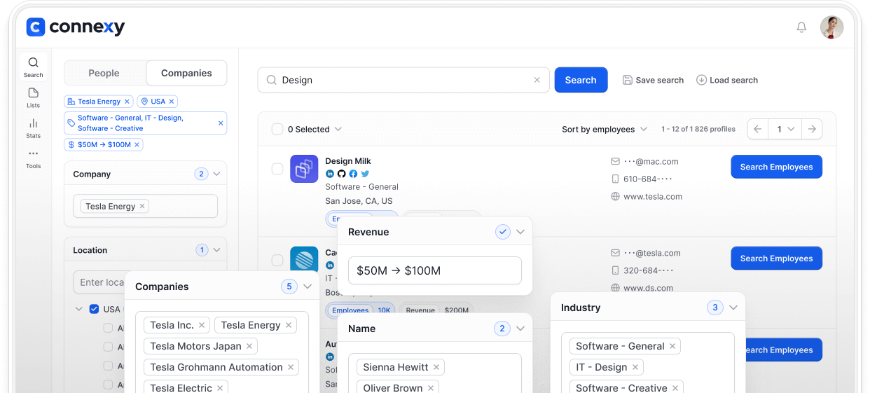
Task: Open the notifications bell icon
Action: coord(801,27)
